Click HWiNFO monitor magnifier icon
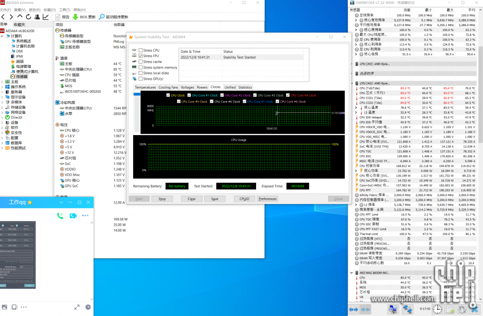The height and width of the screenshot is (316, 483). [392, 309]
